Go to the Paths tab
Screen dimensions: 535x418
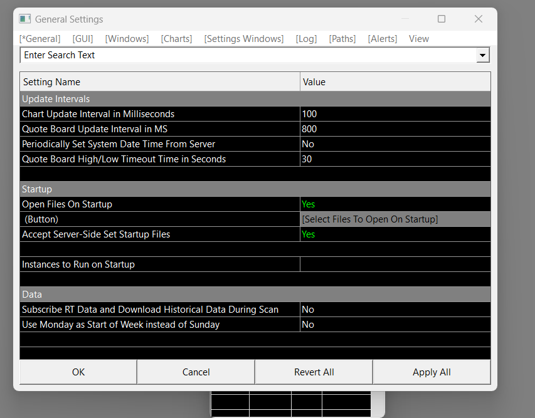click(x=342, y=39)
